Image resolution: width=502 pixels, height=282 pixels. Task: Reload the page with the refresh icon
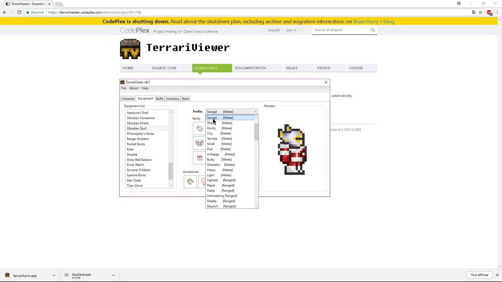tap(19, 12)
